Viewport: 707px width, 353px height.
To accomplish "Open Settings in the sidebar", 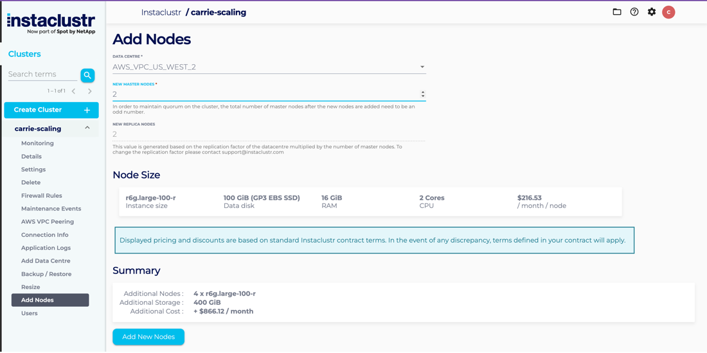I will point(33,169).
